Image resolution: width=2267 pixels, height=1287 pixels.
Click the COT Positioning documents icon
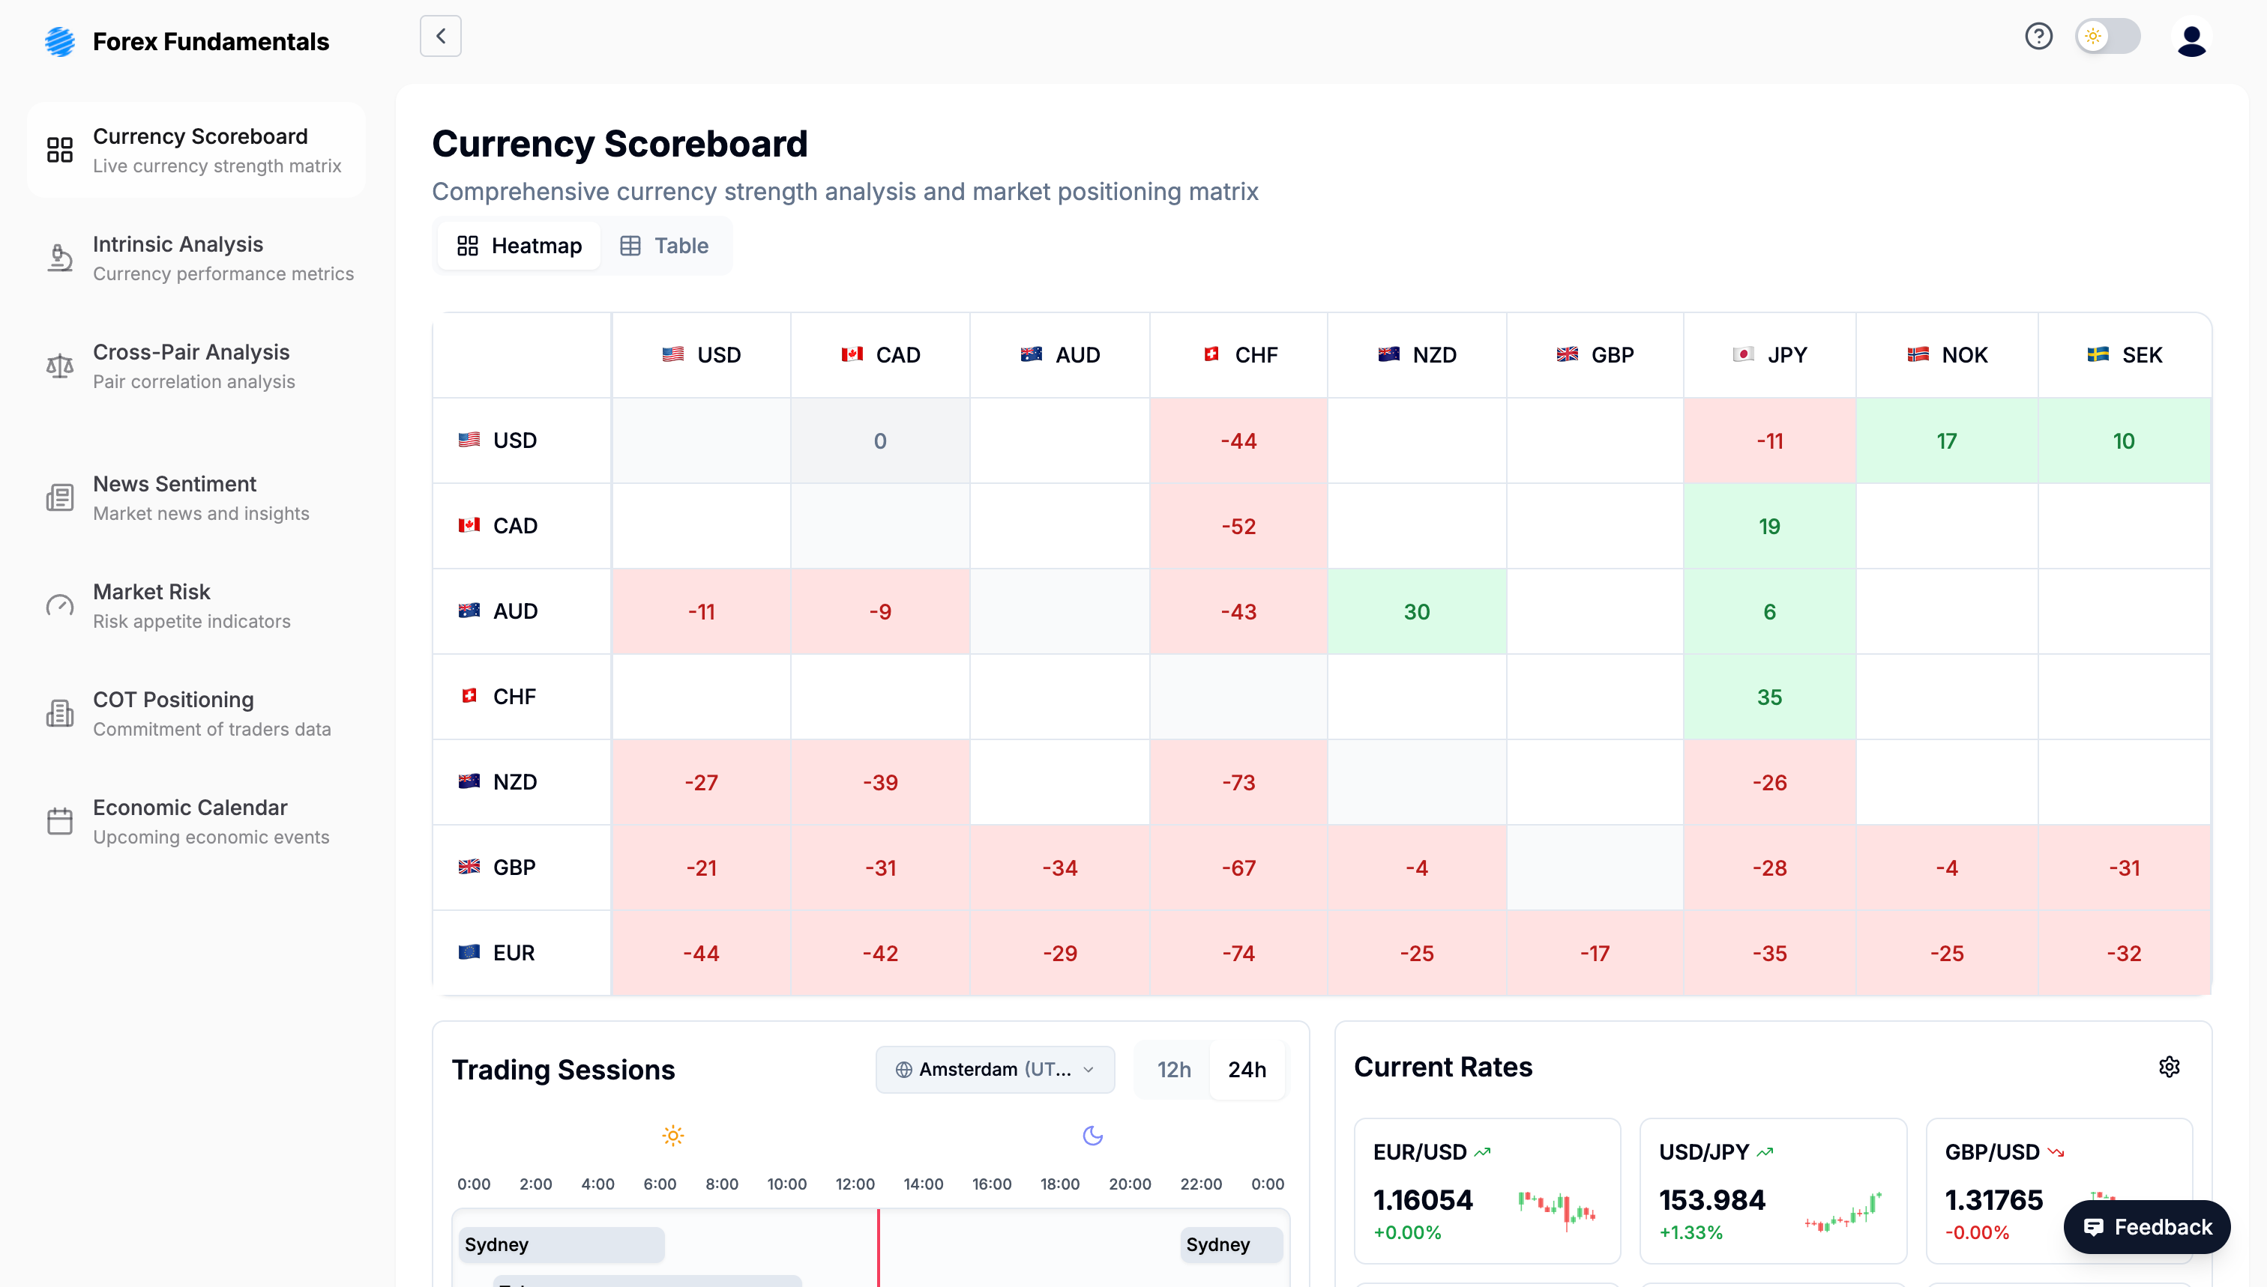[x=59, y=712]
